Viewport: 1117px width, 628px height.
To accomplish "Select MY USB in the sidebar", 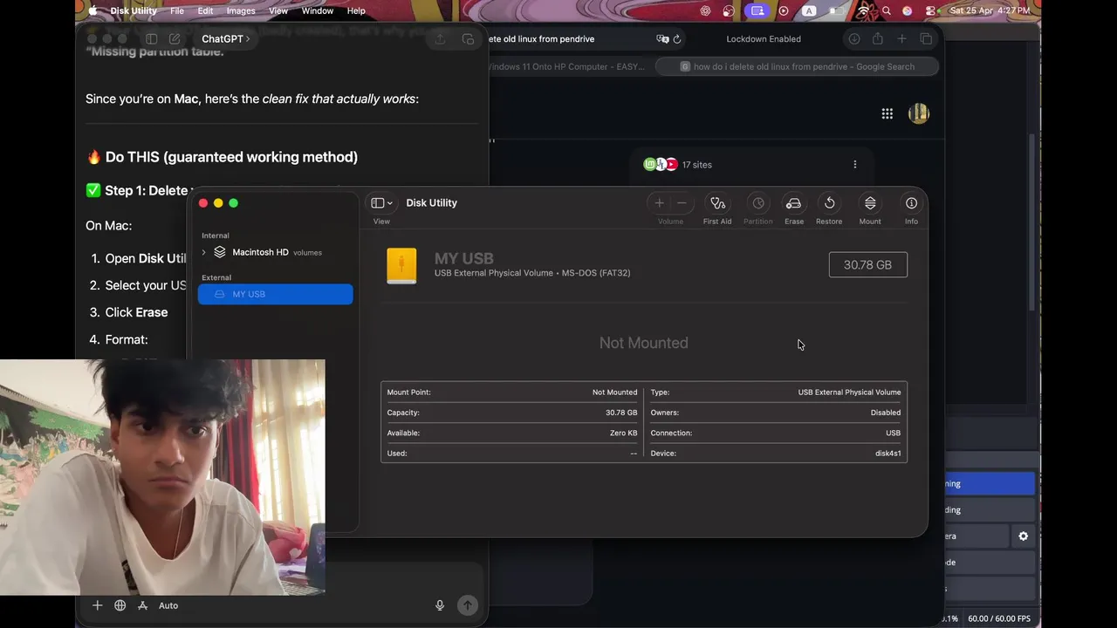I will [x=275, y=294].
